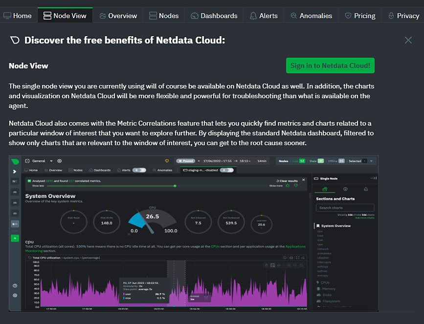Close the Netdata Cloud benefits panel
The height and width of the screenshot is (324, 424).
pos(408,40)
